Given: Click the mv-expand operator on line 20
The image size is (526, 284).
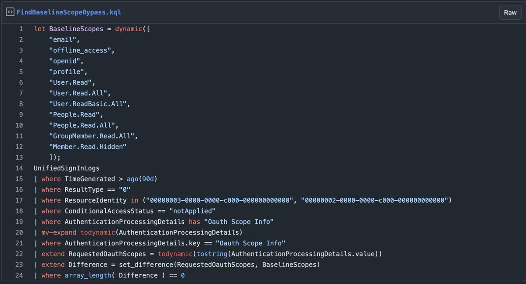Looking at the screenshot, I should coord(59,233).
